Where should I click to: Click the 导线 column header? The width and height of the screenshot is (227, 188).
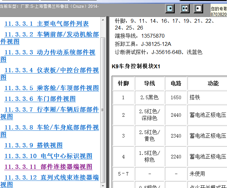(x=150, y=83)
